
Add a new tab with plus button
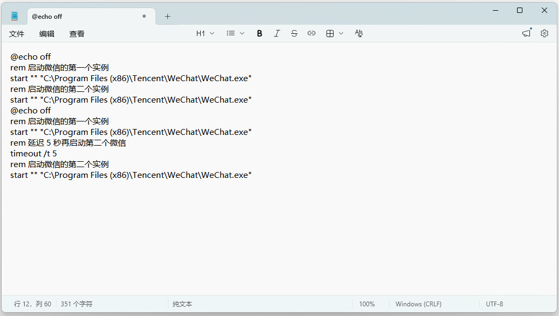point(167,16)
